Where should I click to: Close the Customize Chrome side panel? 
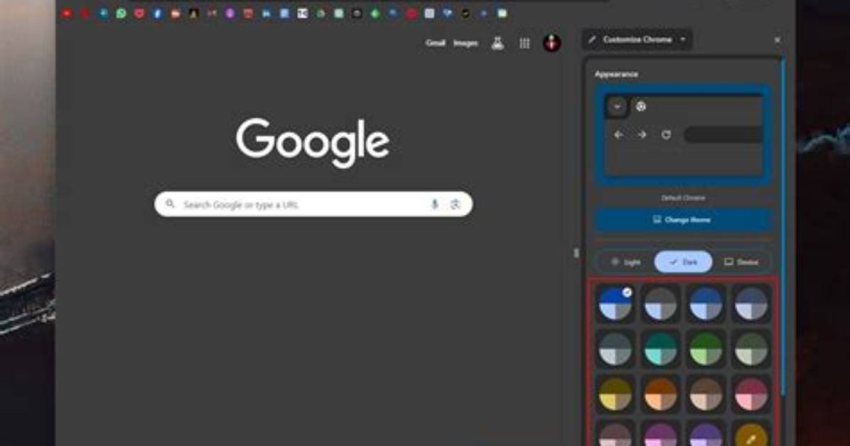[778, 40]
